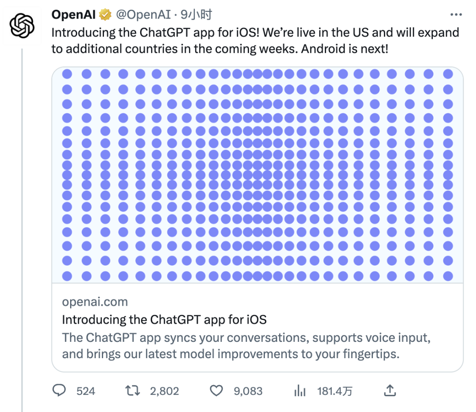Open the view analytics bar chart icon
The width and height of the screenshot is (476, 412).
point(300,391)
